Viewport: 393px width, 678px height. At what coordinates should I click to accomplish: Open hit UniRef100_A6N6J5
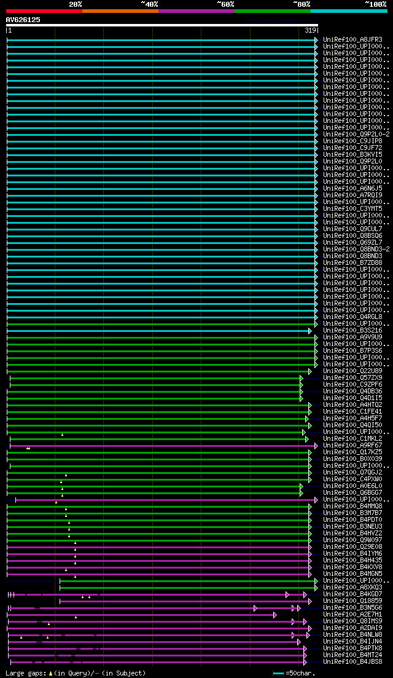click(352, 189)
